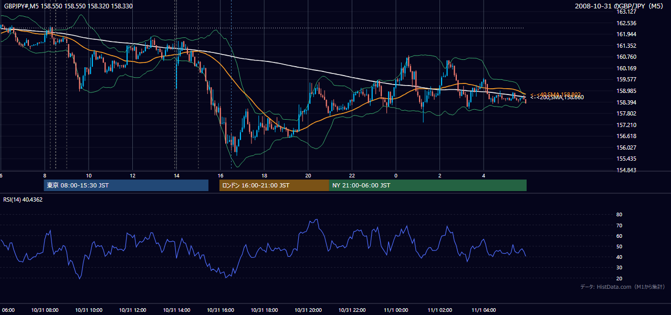Click the 10/31 14:00 time label
671x315 pixels.
coord(176,310)
